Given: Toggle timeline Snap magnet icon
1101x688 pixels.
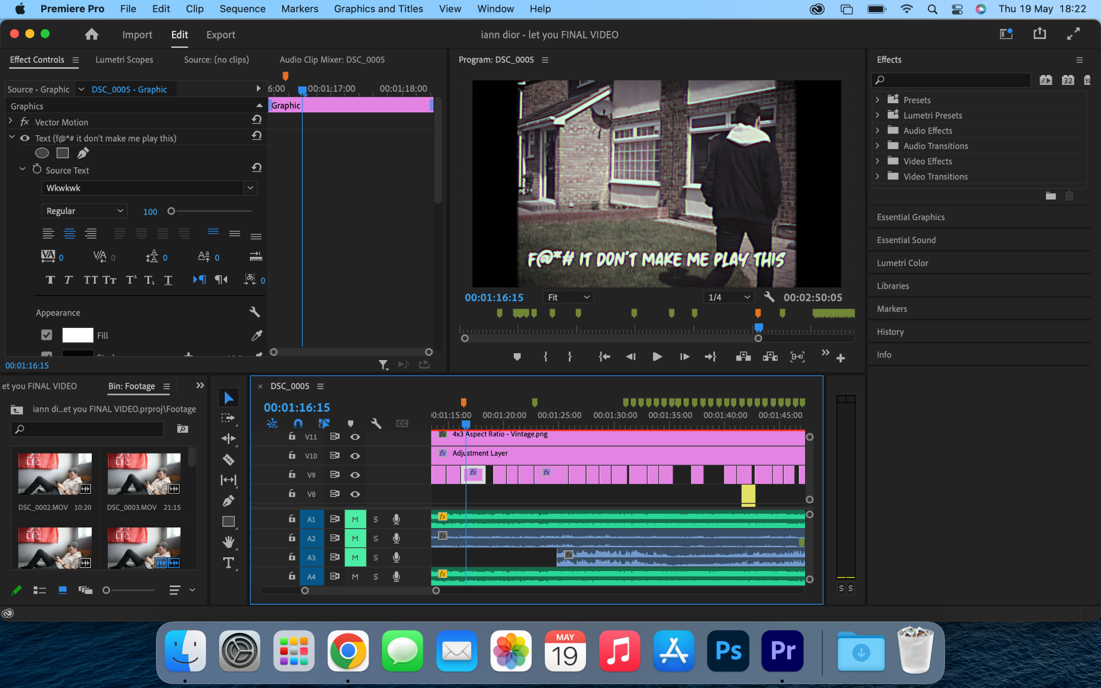Looking at the screenshot, I should point(298,424).
